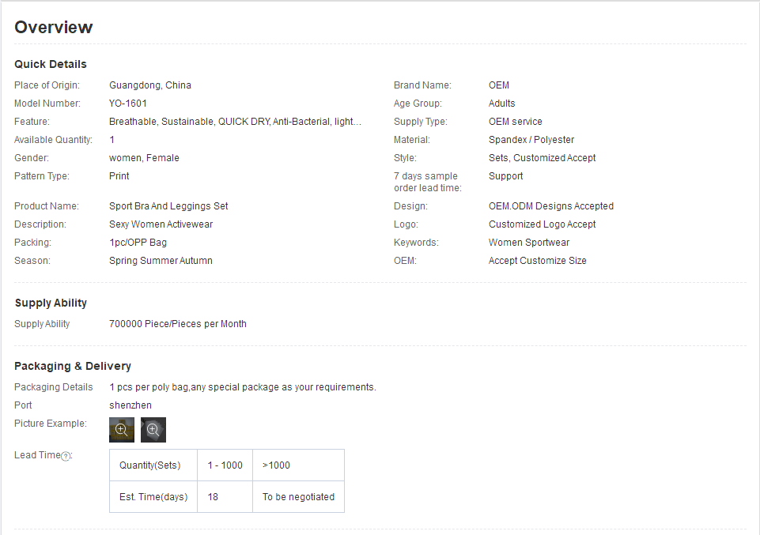Viewport: 760px width, 535px height.
Task: Click the 'Available Quantity:' label
Action: click(x=53, y=139)
